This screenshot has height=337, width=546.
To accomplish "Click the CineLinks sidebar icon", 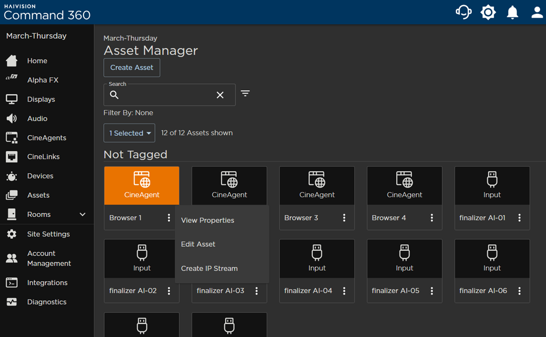I will coord(11,157).
